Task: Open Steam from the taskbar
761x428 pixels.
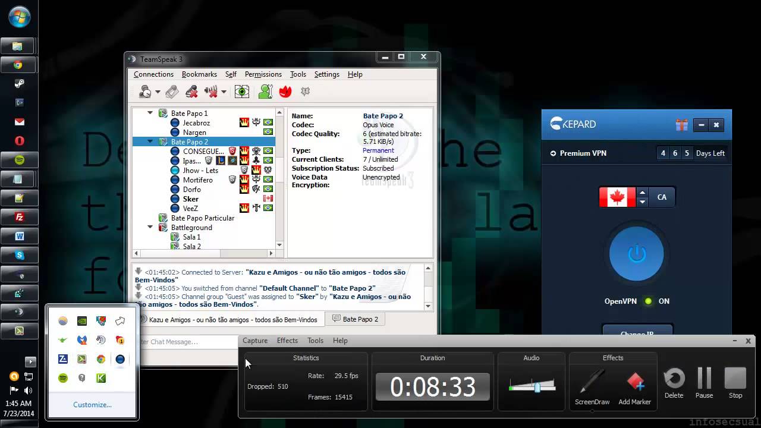Action: [x=19, y=84]
